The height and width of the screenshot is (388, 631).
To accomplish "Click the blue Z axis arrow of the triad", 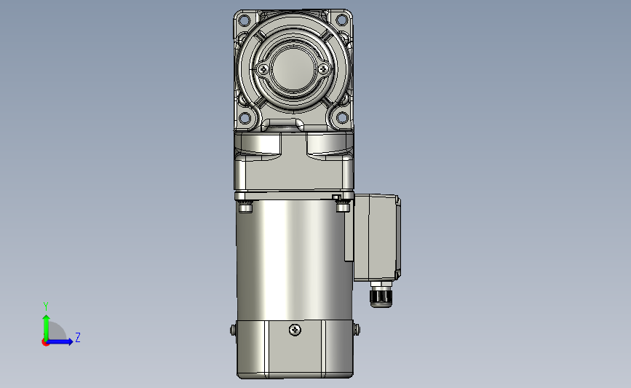I will (60, 341).
